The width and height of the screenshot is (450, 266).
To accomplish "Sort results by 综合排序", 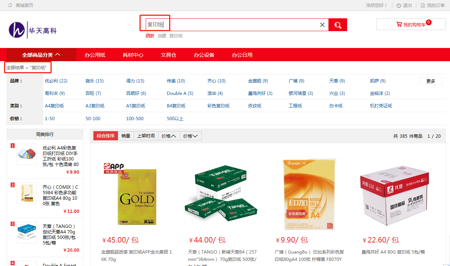I will click(105, 136).
